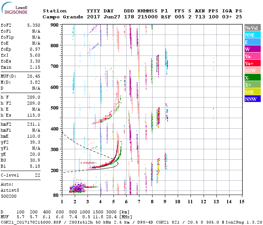The image size is (263, 225).
Task: Click the blue NNW legend box
Action: [x=252, y=99]
